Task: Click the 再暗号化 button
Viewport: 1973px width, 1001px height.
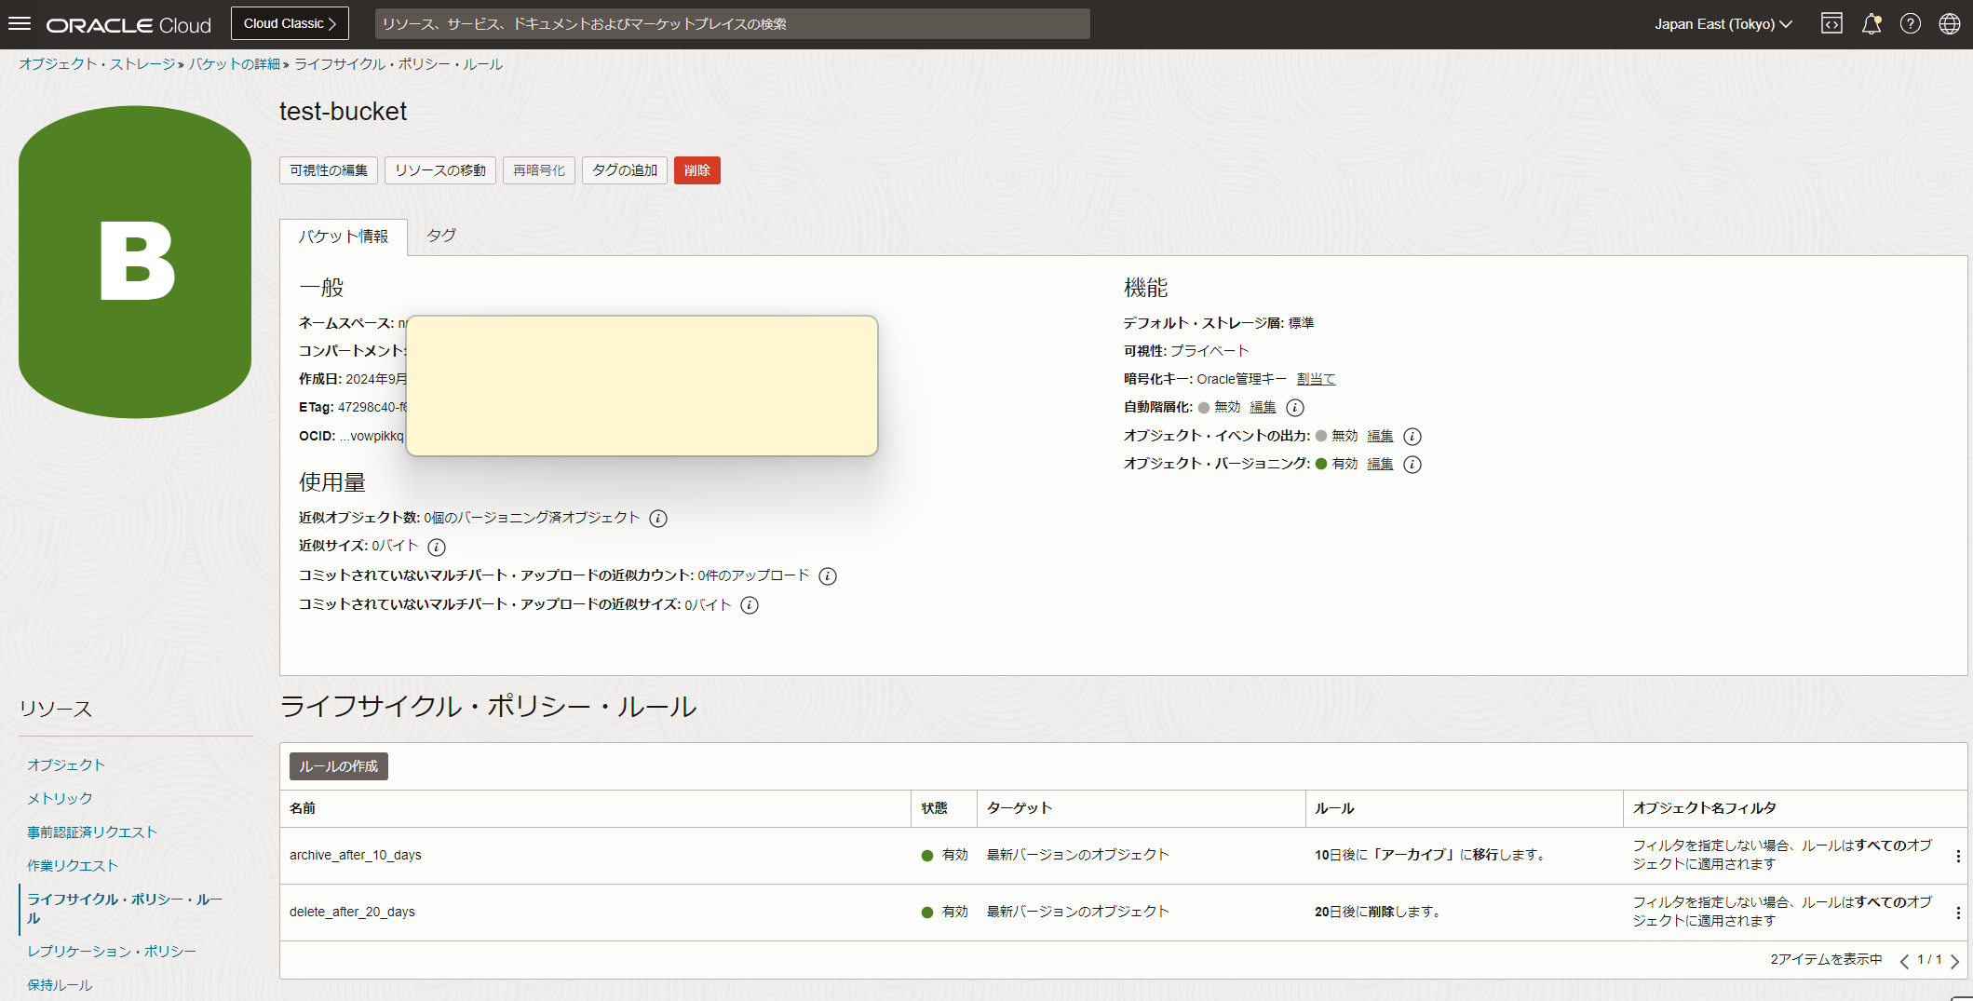Action: click(539, 170)
